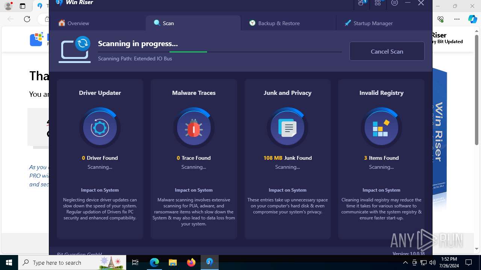Click the Junk and Privacy document icon

pos(287,128)
